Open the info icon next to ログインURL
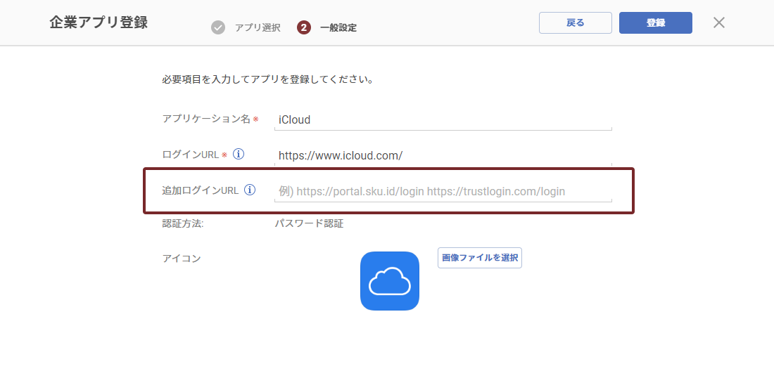 [x=239, y=155]
